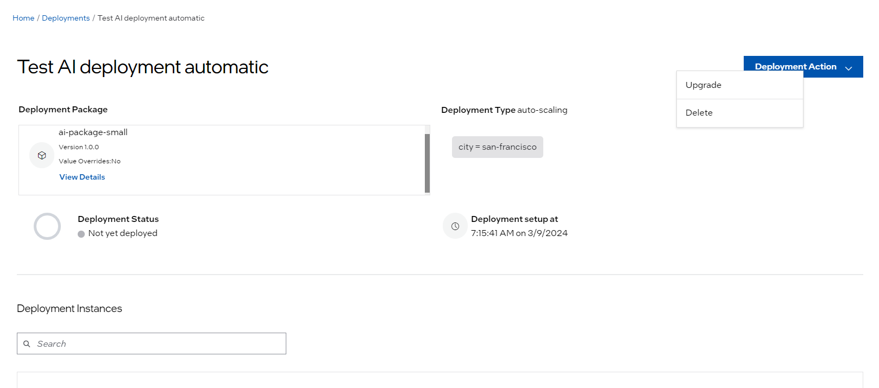Click the ai-package-small cube icon

point(42,156)
